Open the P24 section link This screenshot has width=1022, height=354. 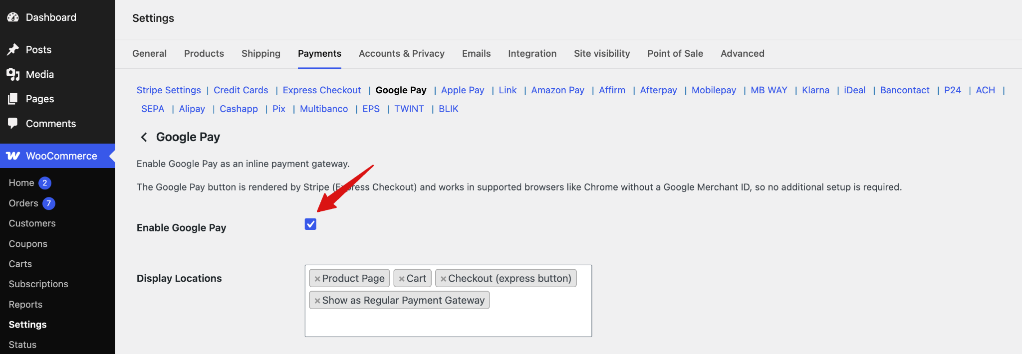coord(953,90)
